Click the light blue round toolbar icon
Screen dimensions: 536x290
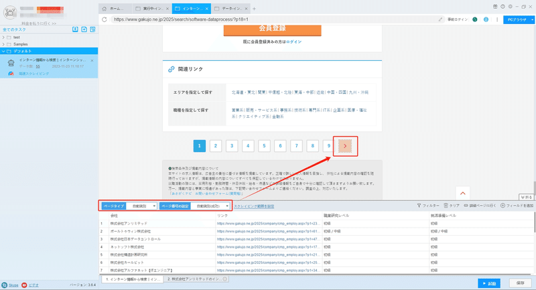point(486,19)
